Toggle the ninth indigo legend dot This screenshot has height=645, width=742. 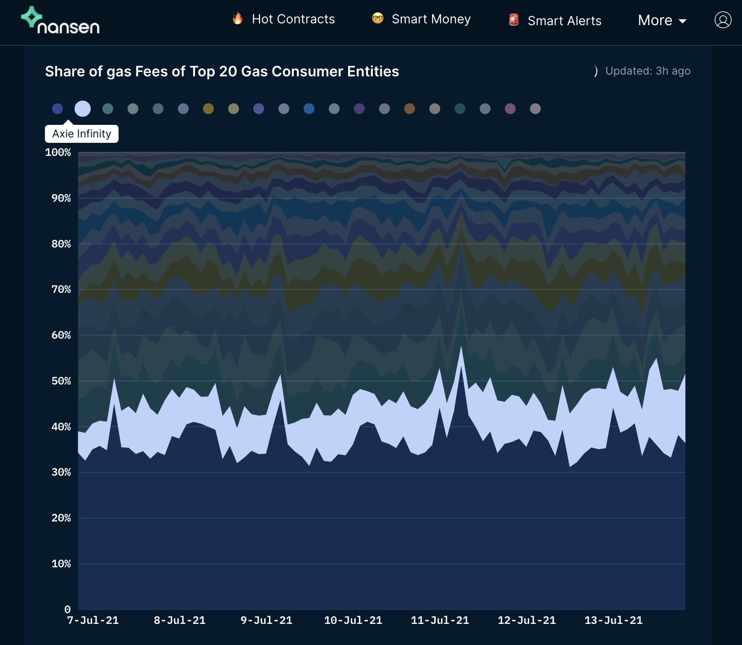259,109
